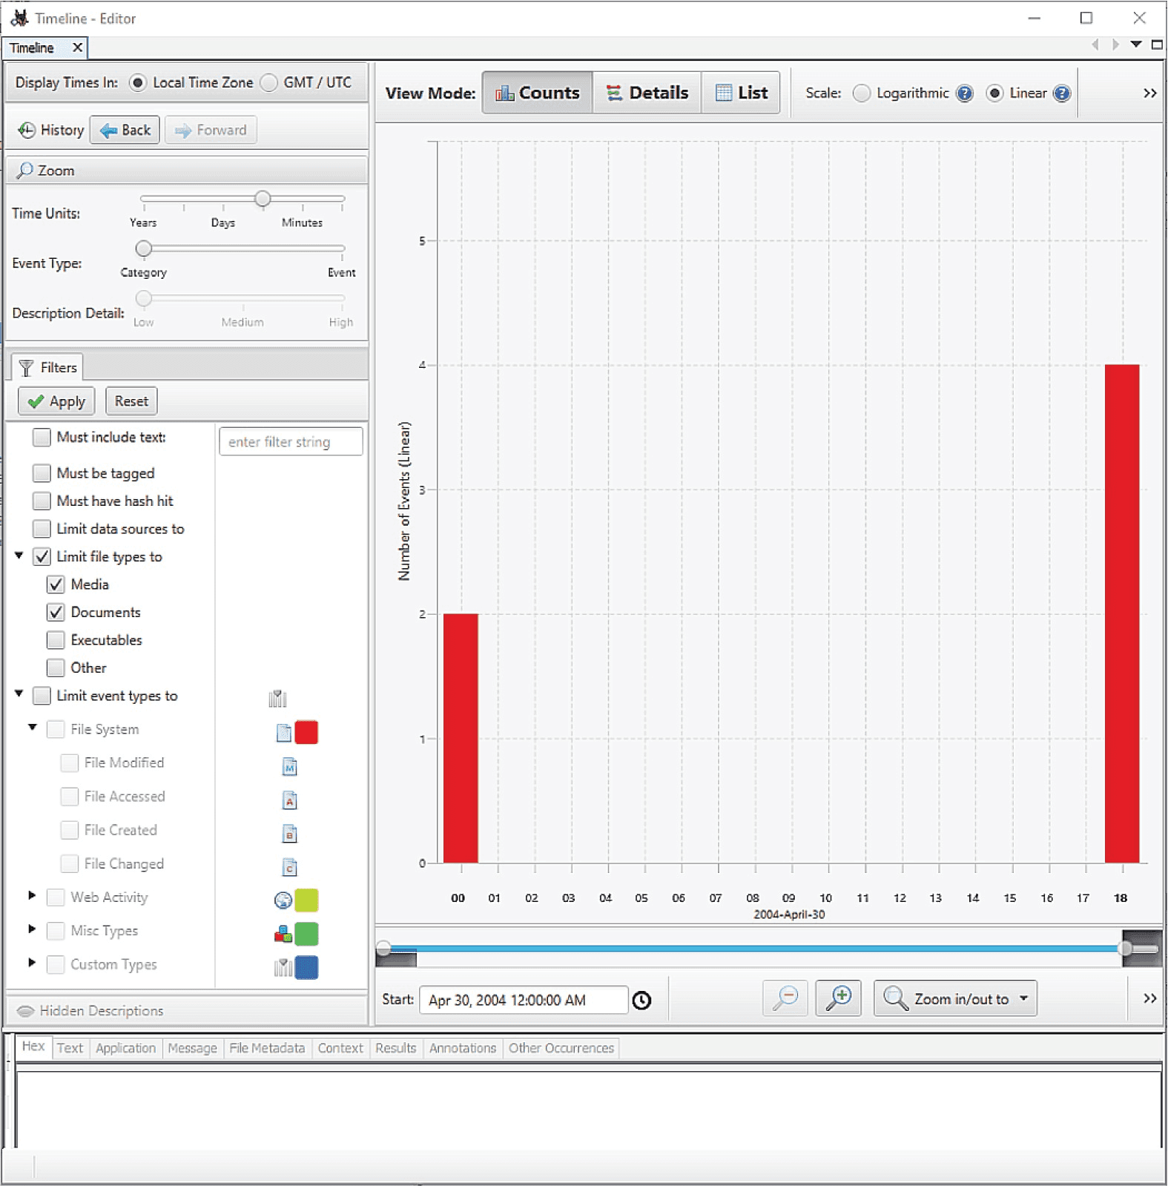Enable Must be tagged checkbox
The width and height of the screenshot is (1168, 1186).
tap(42, 473)
